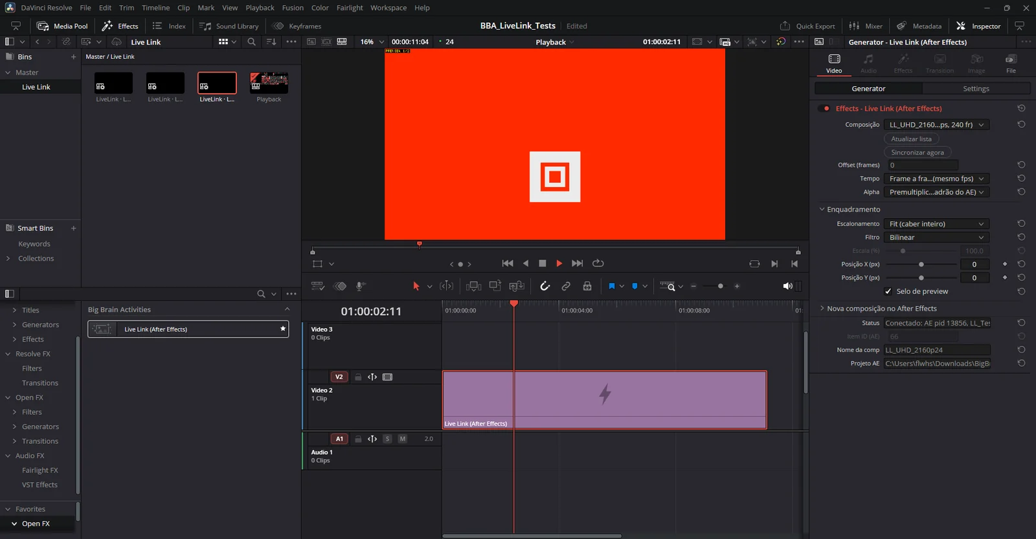The height and width of the screenshot is (539, 1036).
Task: Open the Fusion menu
Action: (x=293, y=8)
